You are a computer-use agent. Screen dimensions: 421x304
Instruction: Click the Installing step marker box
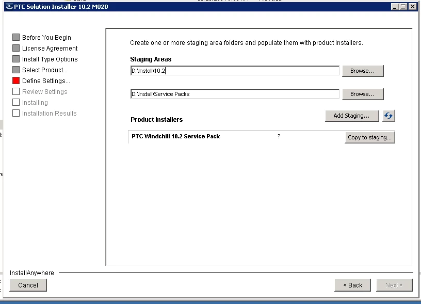tap(16, 102)
